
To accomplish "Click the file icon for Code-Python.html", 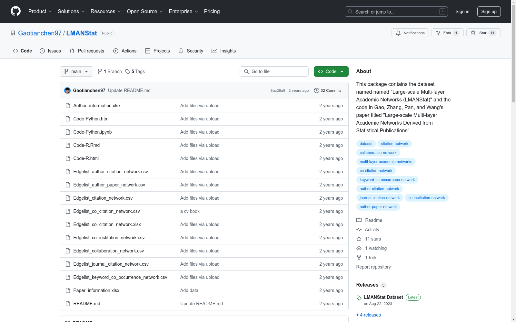I will click(68, 119).
